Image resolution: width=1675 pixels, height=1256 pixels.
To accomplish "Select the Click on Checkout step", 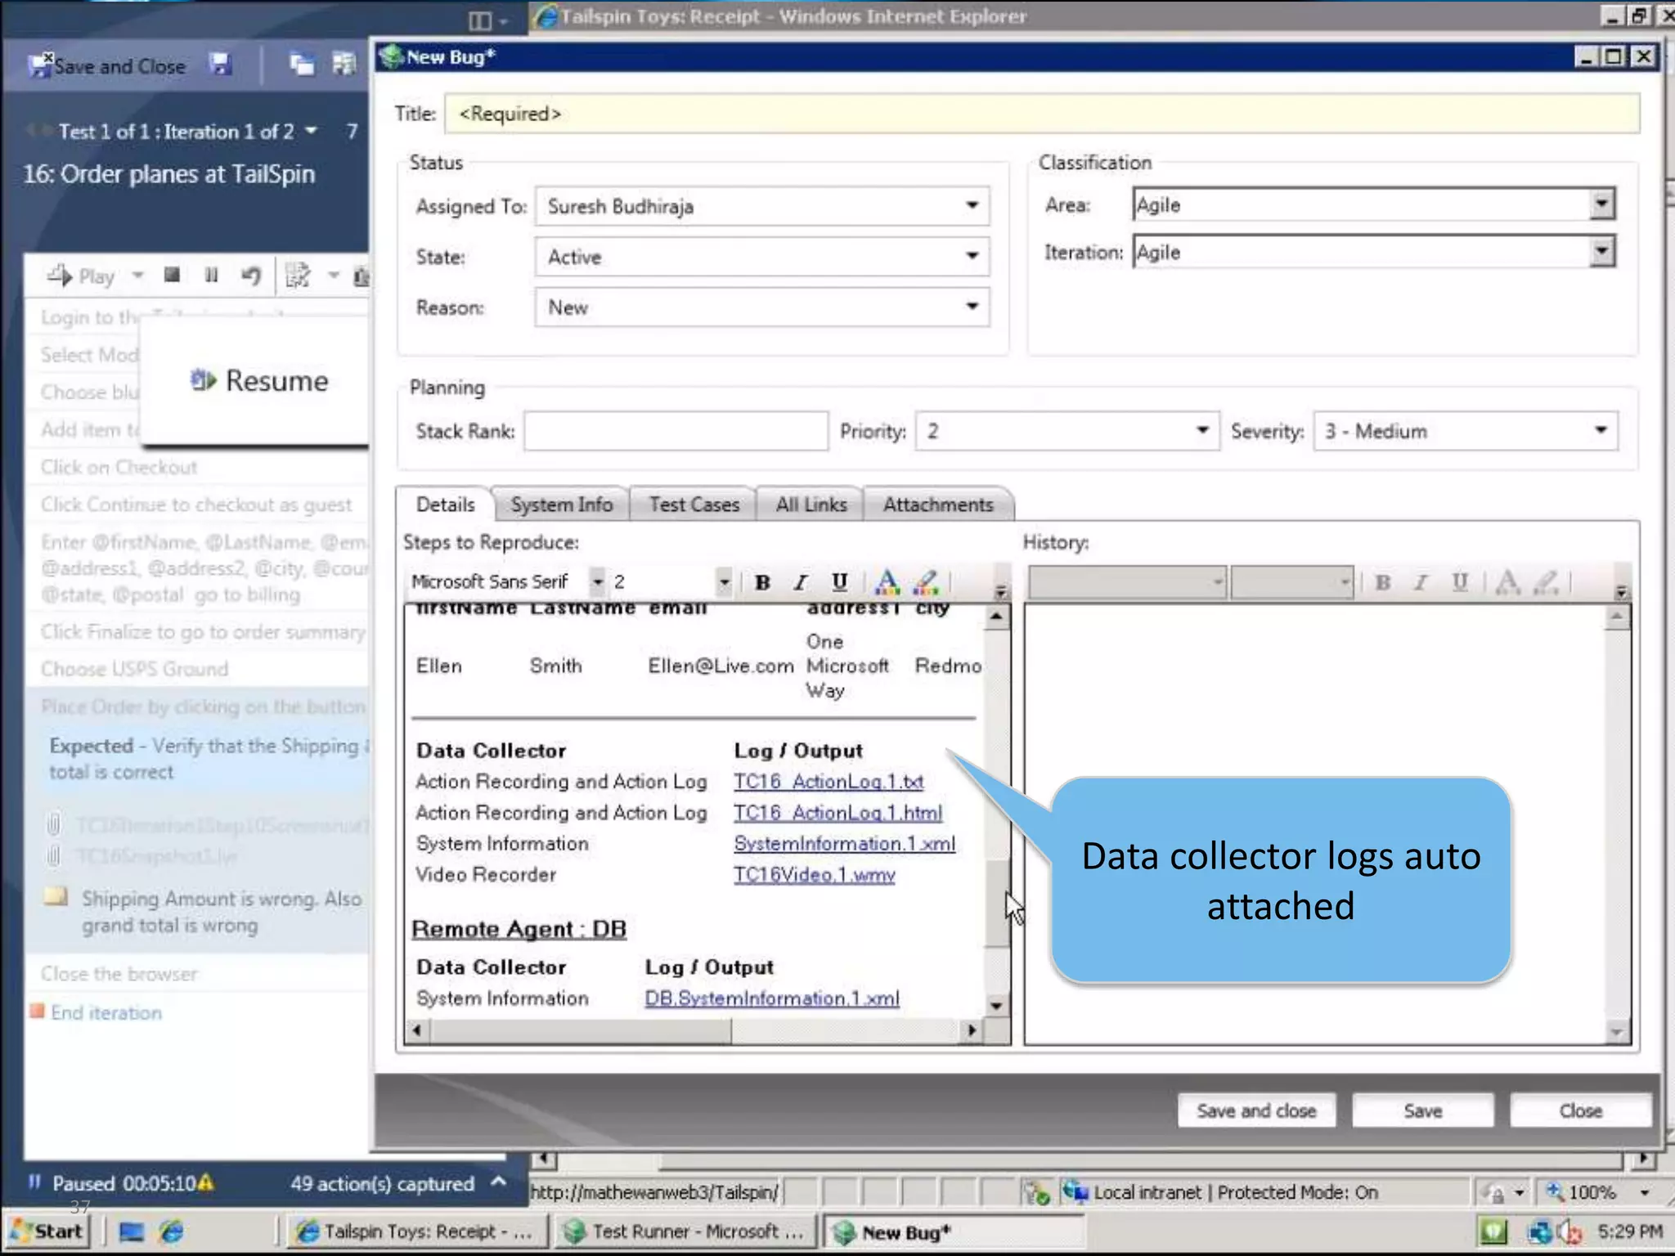I will 119,467.
